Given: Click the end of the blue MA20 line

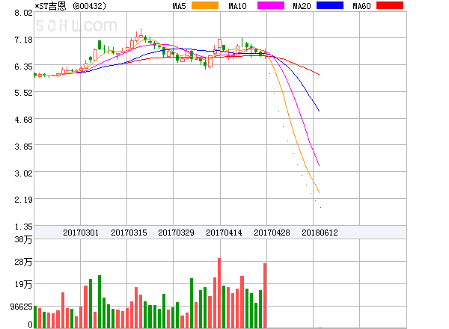Looking at the screenshot, I should click(x=319, y=111).
